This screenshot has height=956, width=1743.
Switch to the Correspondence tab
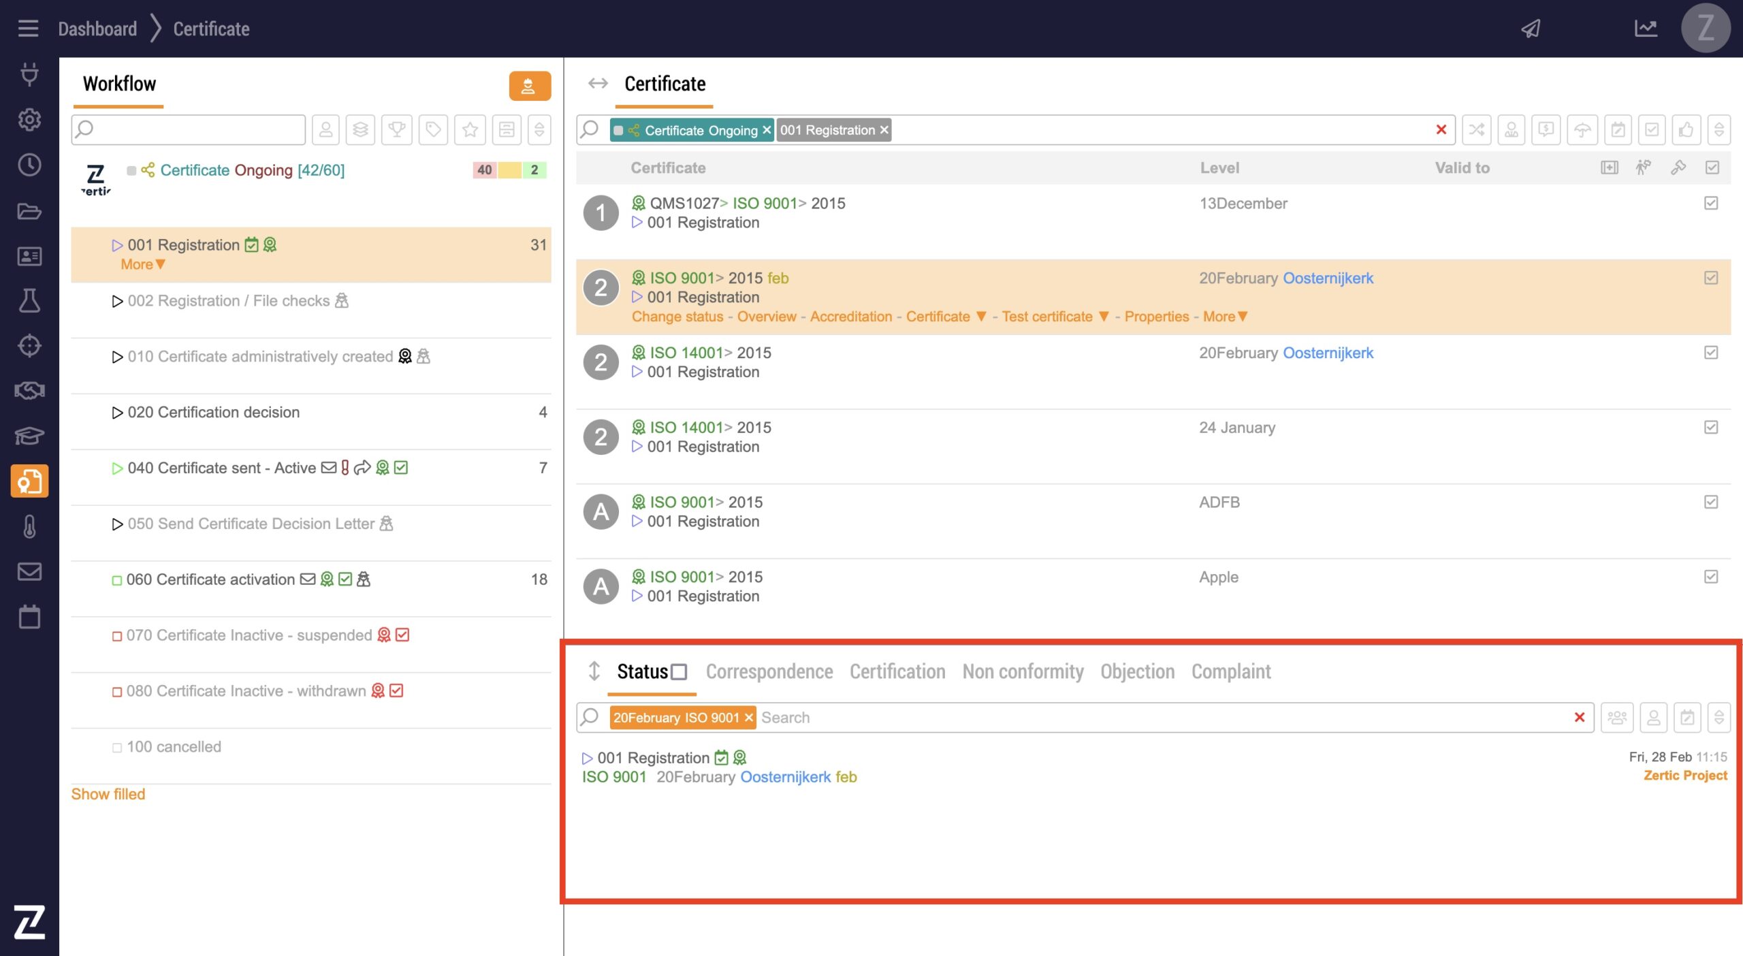(x=769, y=672)
